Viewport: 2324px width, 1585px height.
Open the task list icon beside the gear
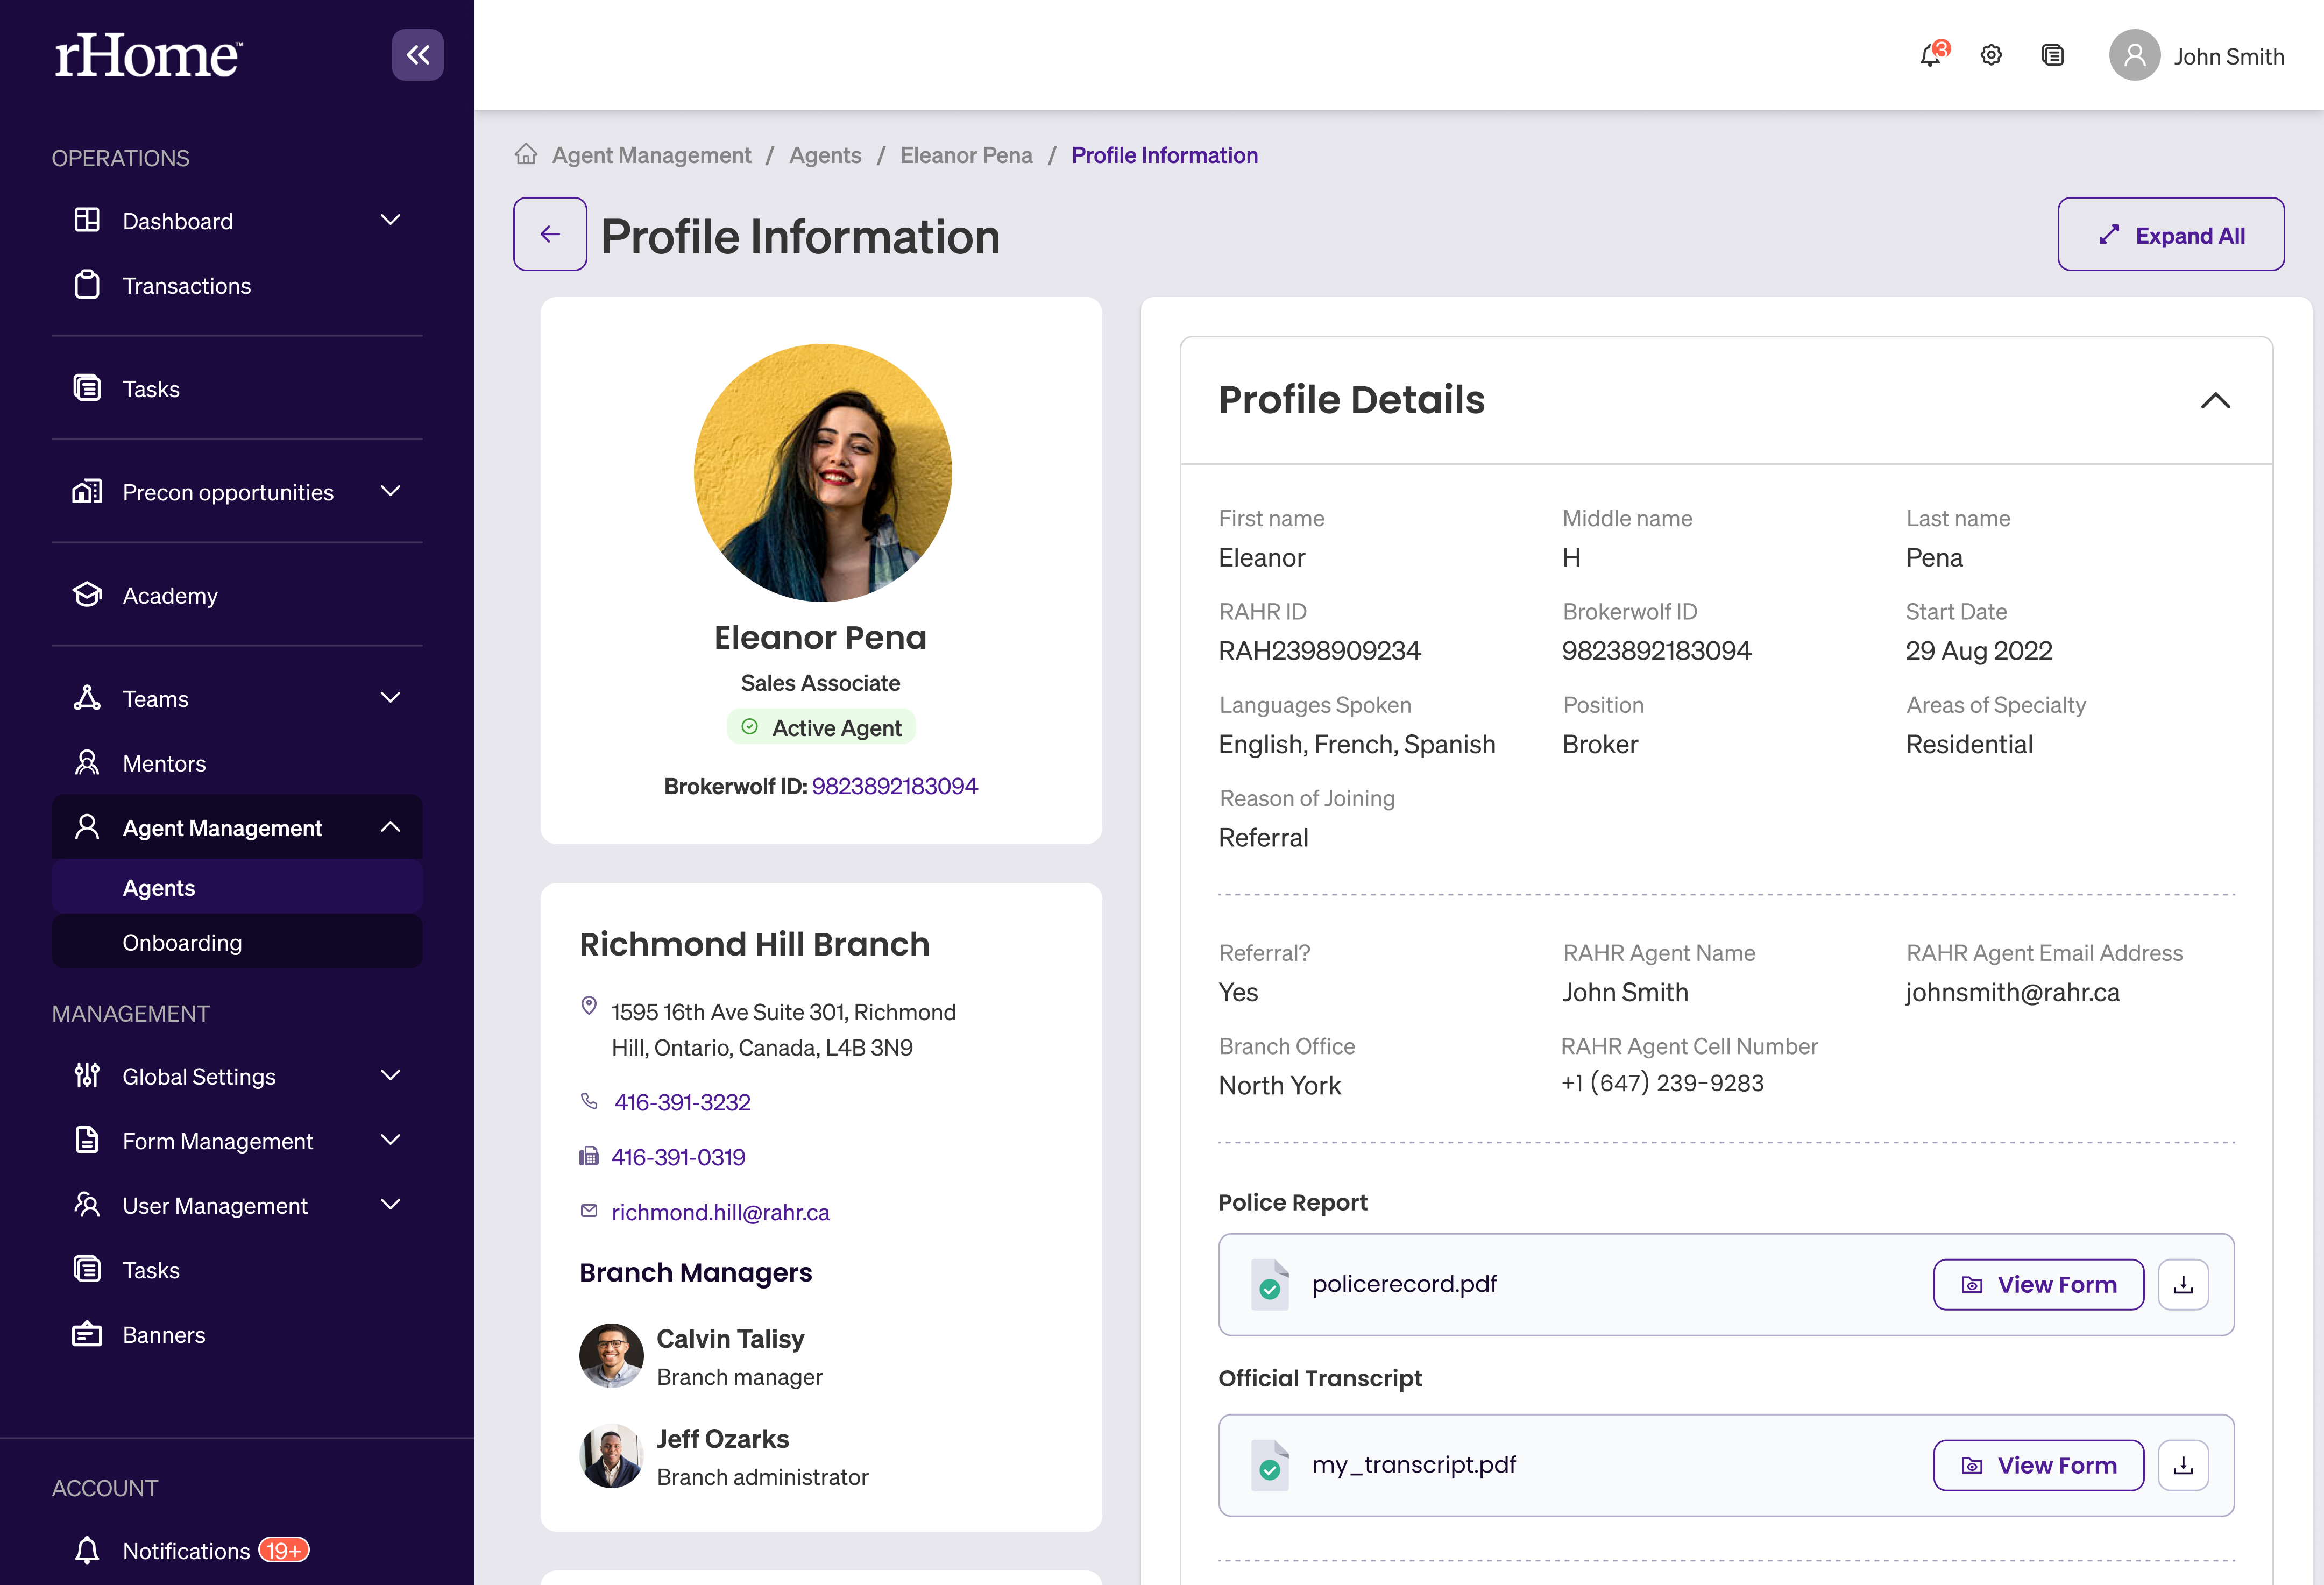(2052, 55)
